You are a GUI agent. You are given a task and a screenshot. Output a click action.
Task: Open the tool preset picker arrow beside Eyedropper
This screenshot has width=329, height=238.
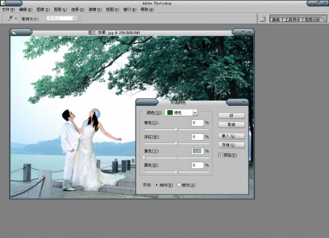click(16, 19)
